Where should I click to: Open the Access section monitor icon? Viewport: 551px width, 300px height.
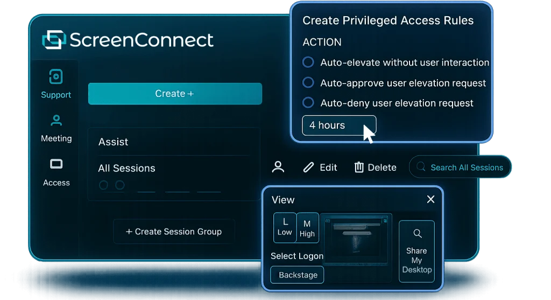(x=56, y=164)
